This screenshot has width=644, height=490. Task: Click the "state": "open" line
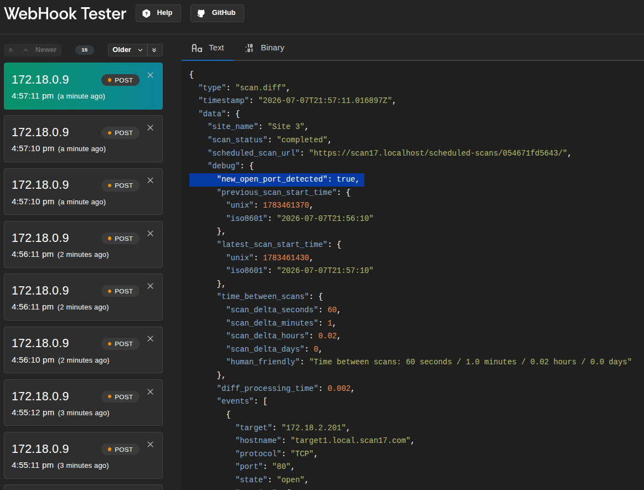[x=272, y=479]
